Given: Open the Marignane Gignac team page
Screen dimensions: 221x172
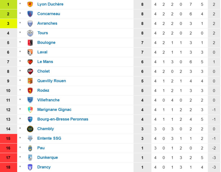Looking at the screenshot, I should [54, 109].
